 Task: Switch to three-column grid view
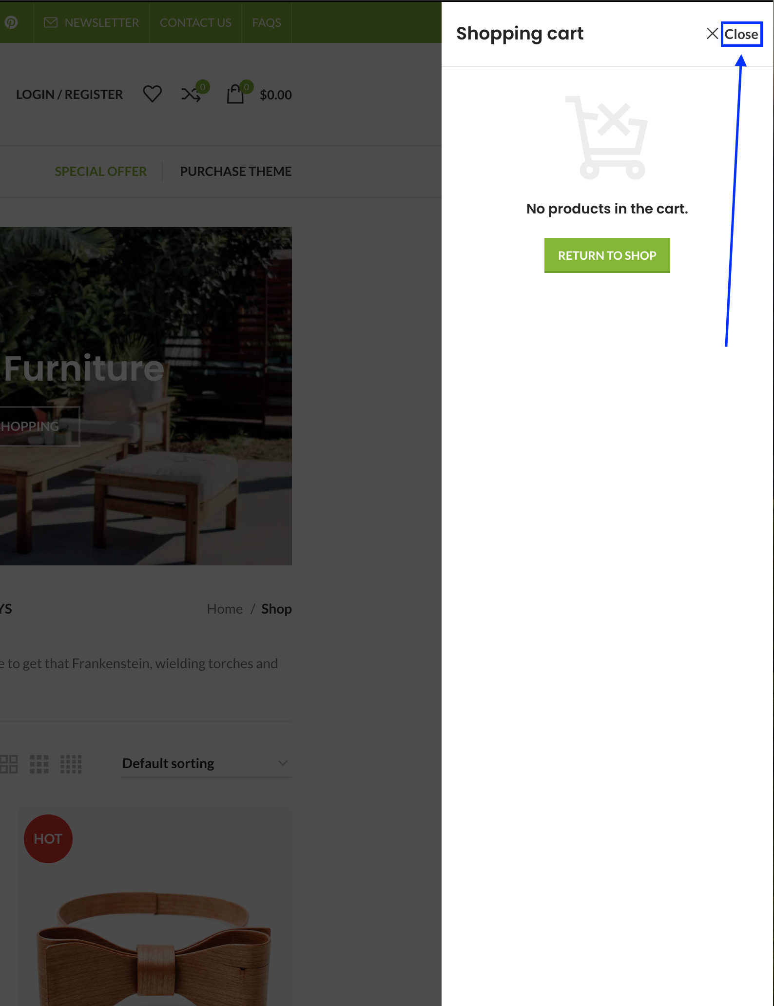(x=39, y=764)
